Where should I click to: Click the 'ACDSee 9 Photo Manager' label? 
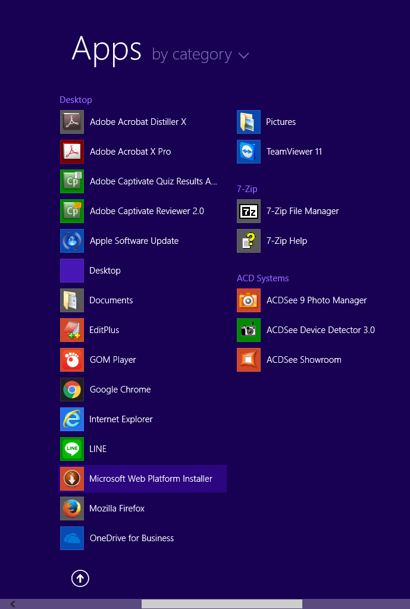click(317, 300)
